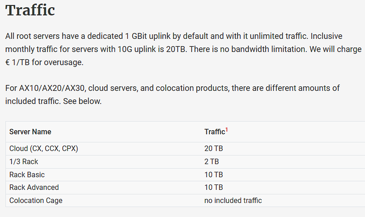Viewport: 365px width, 217px height.
Task: Click the AX10/AX20/AX30 text
Action: click(52, 88)
